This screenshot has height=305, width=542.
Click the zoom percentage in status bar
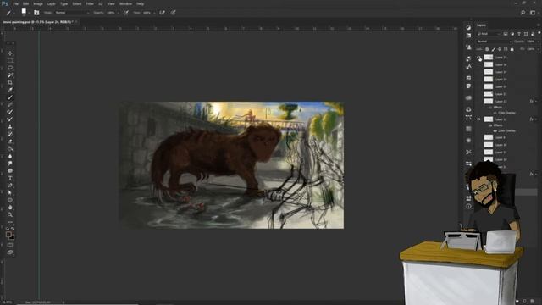[x=7, y=302]
